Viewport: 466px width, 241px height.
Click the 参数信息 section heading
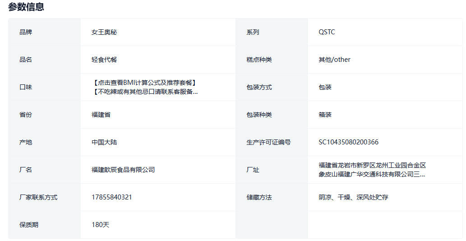[26, 7]
